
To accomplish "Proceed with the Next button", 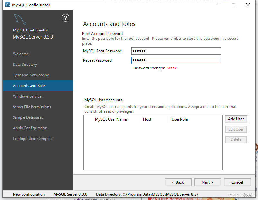I will pyautogui.click(x=207, y=182).
